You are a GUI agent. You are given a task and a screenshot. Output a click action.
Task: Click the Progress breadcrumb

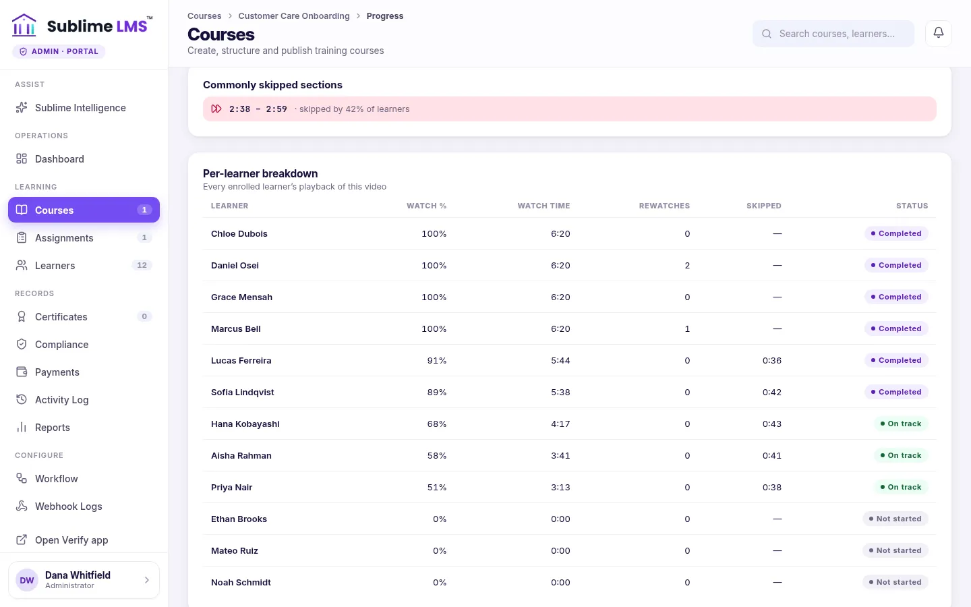pos(385,16)
